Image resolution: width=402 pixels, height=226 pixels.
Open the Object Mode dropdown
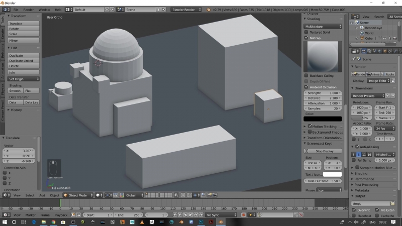tap(78, 195)
